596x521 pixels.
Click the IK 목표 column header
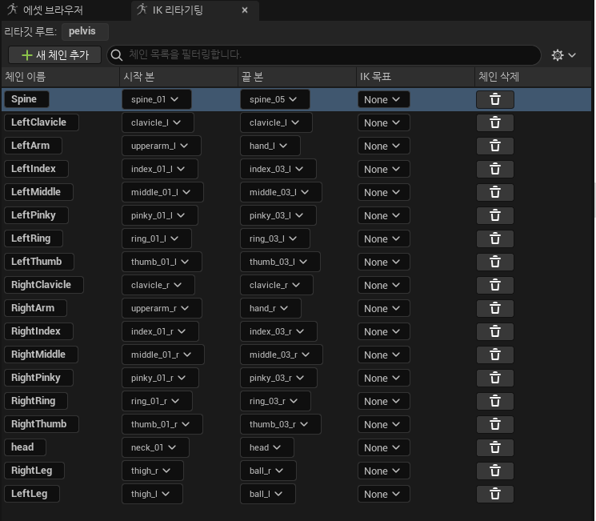pos(416,77)
